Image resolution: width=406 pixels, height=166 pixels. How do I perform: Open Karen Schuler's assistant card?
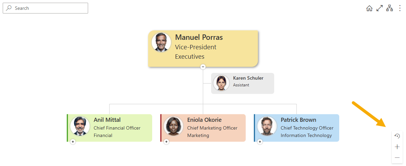(x=243, y=83)
